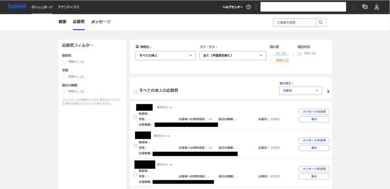Click into the 応募者を検索 search field
The height and width of the screenshot is (189, 390).
tap(294, 22)
